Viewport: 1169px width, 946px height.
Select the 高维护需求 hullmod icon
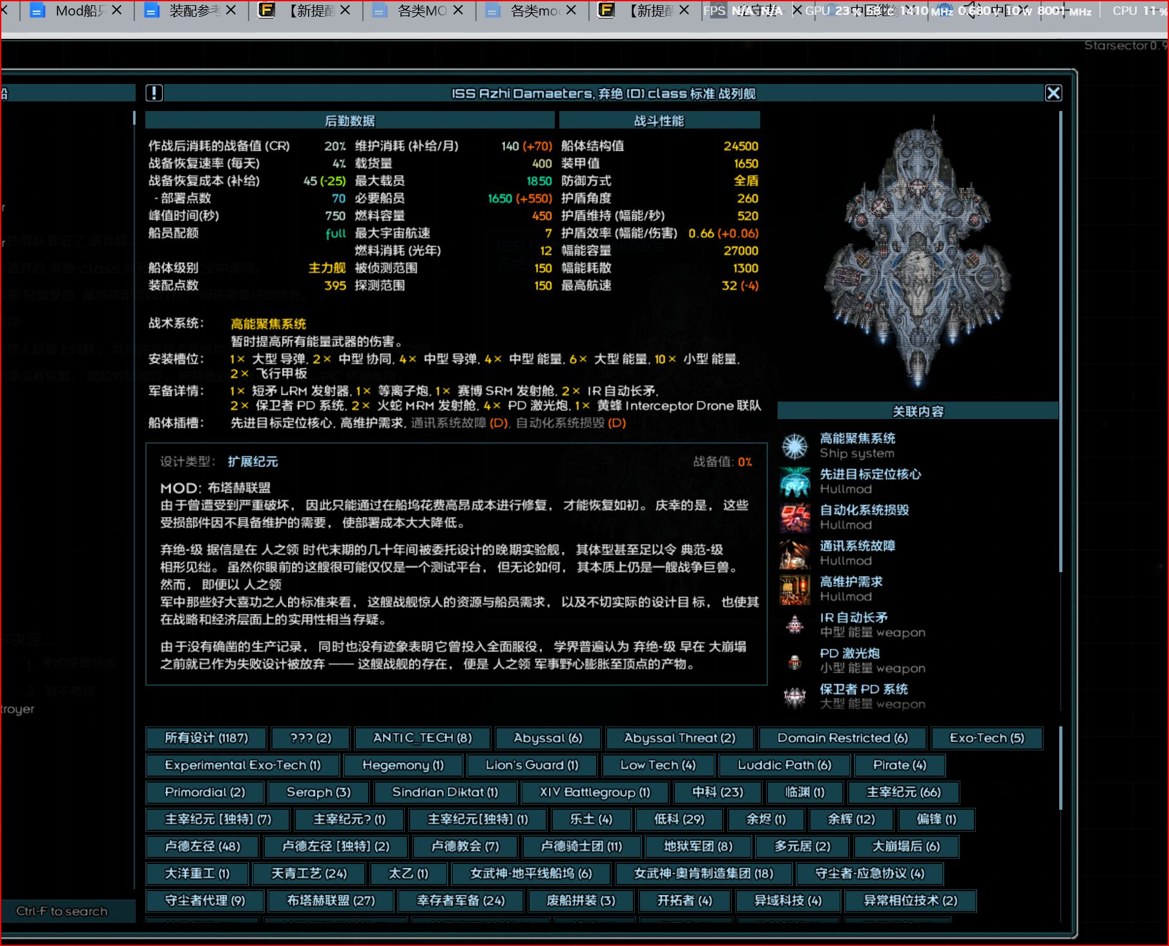pyautogui.click(x=795, y=589)
